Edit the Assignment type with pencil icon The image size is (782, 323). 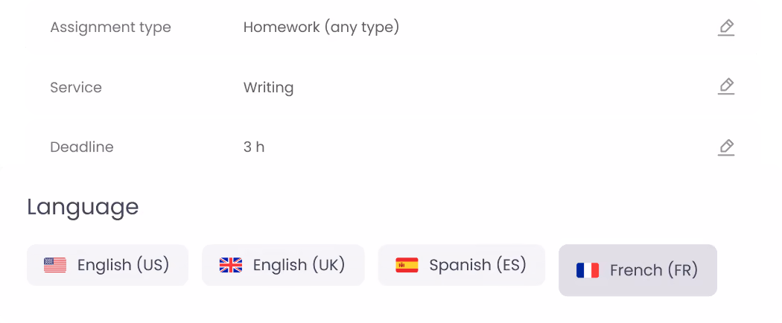pos(726,28)
